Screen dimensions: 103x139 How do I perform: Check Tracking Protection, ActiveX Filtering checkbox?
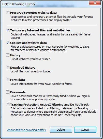(x=8, y=105)
